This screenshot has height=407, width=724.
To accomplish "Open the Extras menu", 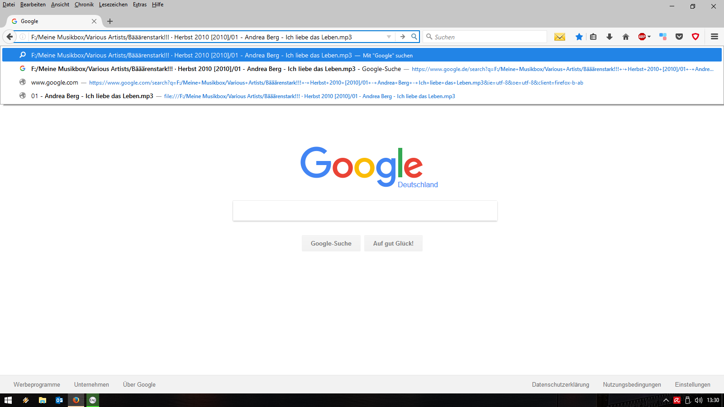I will pyautogui.click(x=140, y=5).
